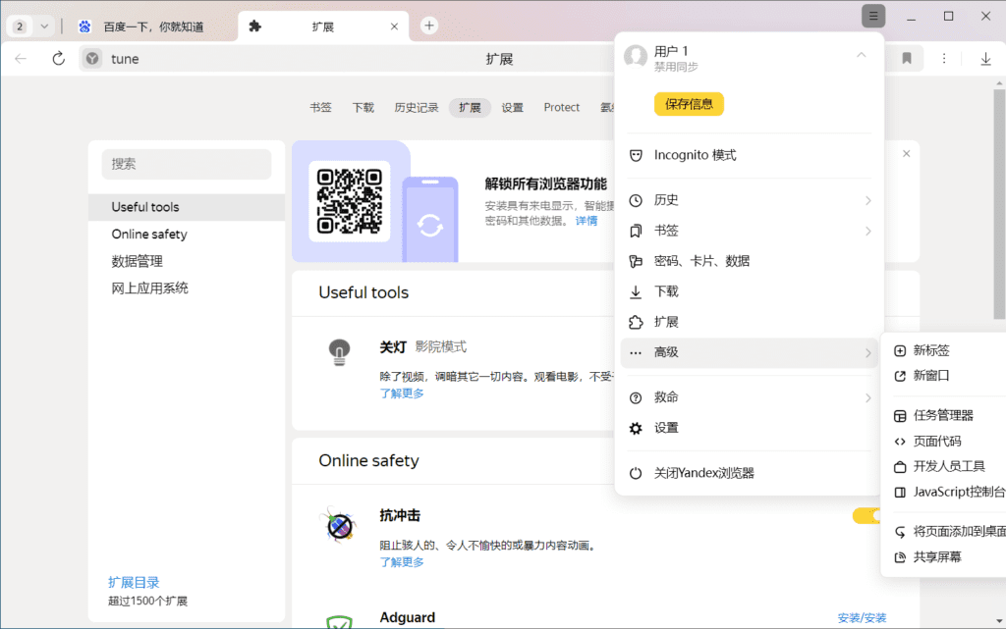Expand the tab list dropdown arrow
This screenshot has height=629, width=1006.
pyautogui.click(x=44, y=26)
